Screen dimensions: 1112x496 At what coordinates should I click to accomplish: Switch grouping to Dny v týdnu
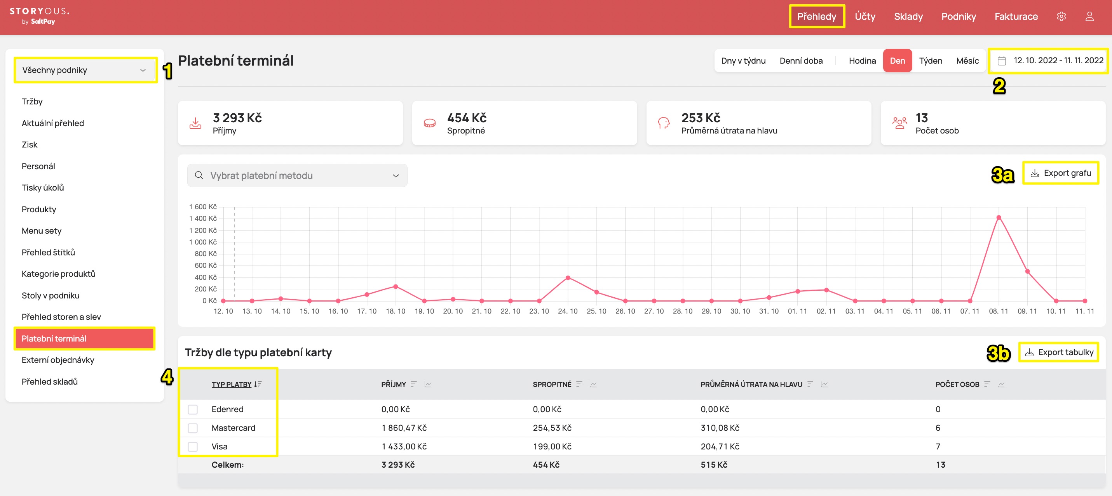743,61
